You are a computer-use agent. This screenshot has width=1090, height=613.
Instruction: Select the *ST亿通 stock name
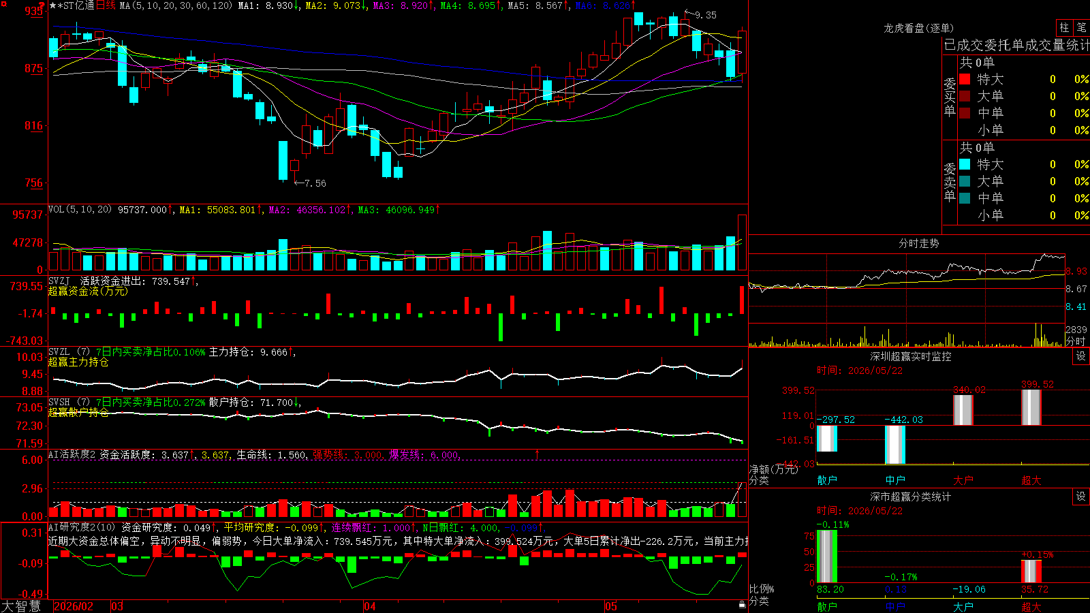(76, 5)
